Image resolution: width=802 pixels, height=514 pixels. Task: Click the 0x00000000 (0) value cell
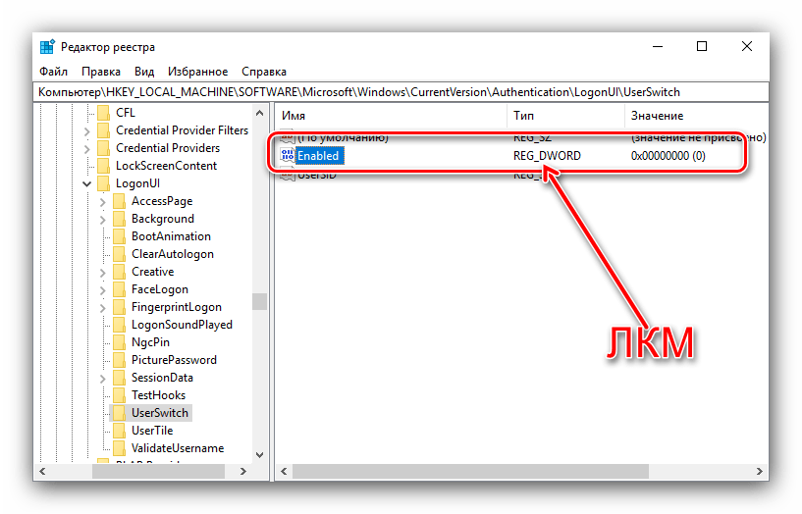[x=668, y=156]
